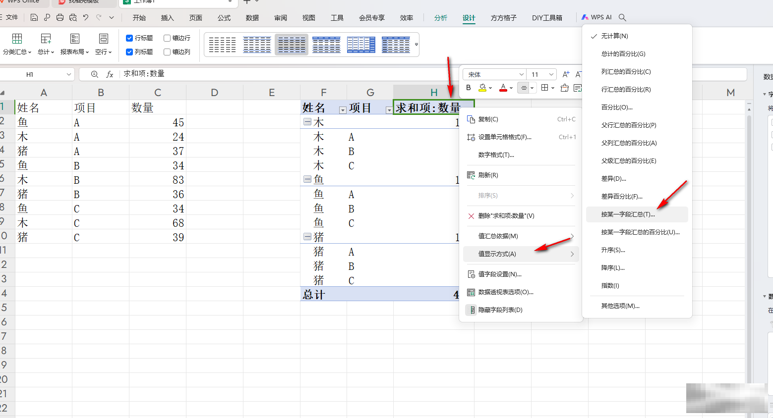Expand the pivot style gallery more arrow
Screen dimensions: 773x418
click(x=416, y=45)
